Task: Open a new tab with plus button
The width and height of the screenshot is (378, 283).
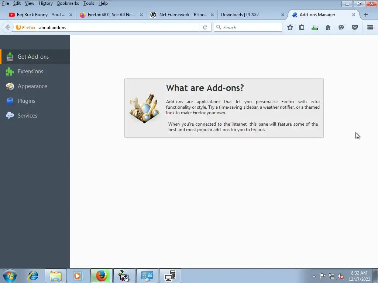Action: (366, 15)
